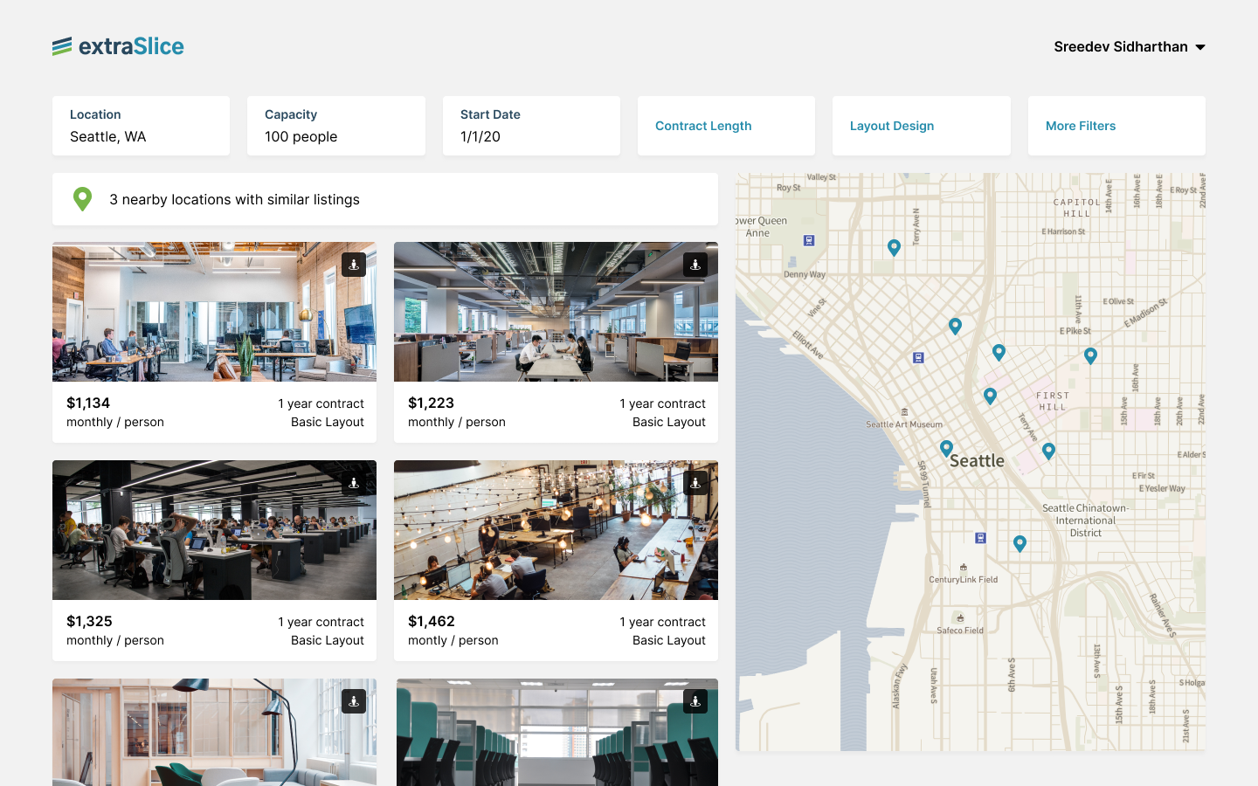Image resolution: width=1258 pixels, height=786 pixels.
Task: Change the Start Date 1/1/20
Action: (x=531, y=127)
